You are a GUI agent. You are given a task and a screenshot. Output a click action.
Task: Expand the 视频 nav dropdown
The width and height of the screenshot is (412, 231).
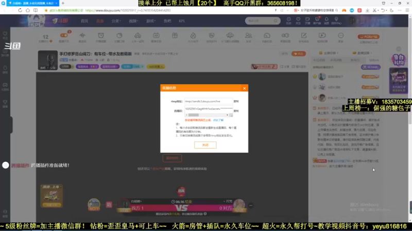point(133,21)
